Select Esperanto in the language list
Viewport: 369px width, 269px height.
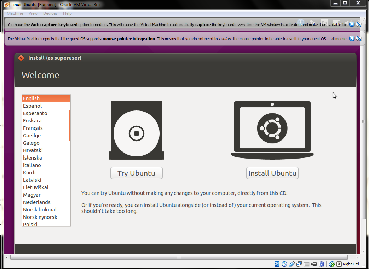tap(46, 113)
